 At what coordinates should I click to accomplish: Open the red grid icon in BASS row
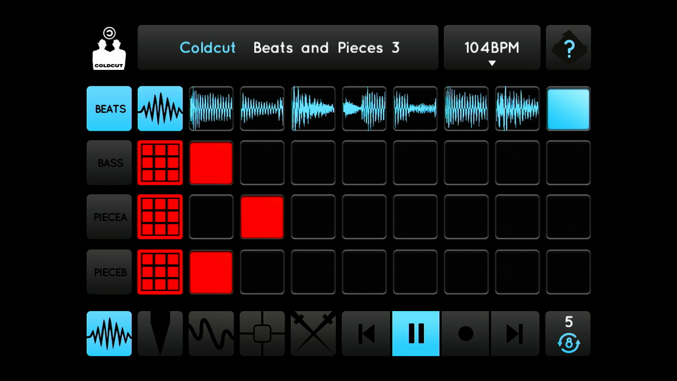pos(160,163)
